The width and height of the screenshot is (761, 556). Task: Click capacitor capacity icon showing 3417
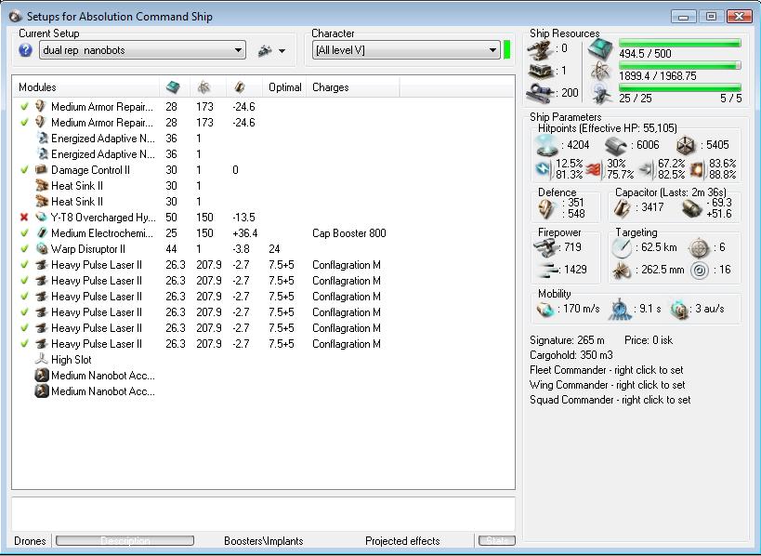623,208
